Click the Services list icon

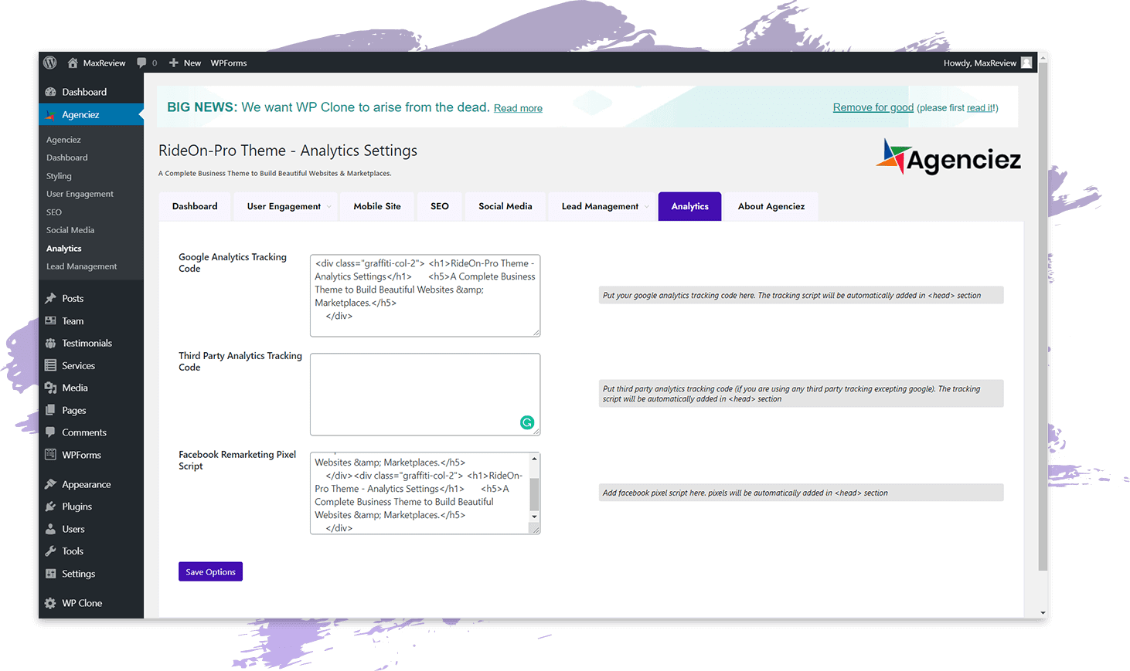(51, 365)
